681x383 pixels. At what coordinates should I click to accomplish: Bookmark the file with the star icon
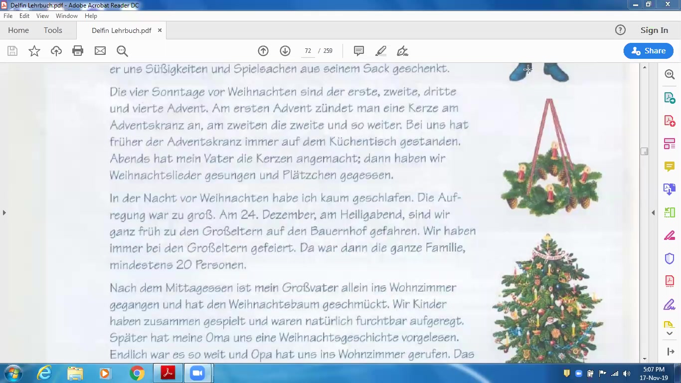click(34, 51)
